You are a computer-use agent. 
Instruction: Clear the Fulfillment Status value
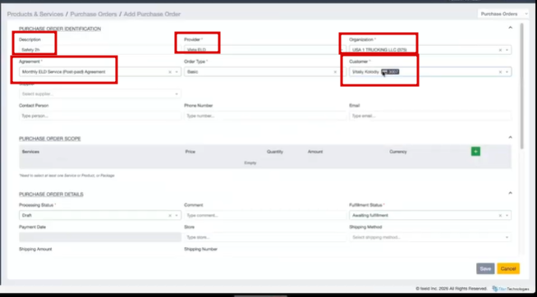500,216
